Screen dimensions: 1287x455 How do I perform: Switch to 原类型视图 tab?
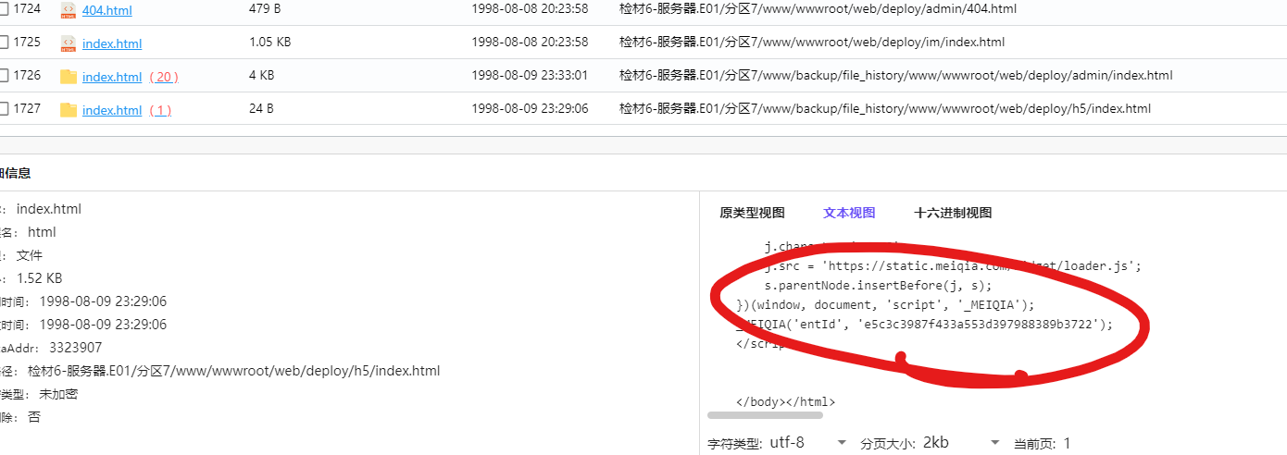click(x=752, y=213)
